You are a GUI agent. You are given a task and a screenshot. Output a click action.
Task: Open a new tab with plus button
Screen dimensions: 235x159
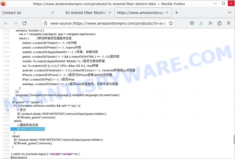(177, 13)
